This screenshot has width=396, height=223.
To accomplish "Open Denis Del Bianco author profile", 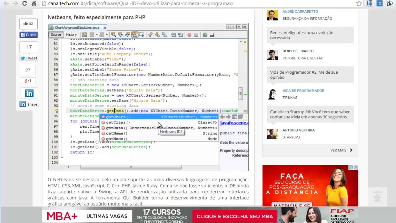I will (298, 51).
